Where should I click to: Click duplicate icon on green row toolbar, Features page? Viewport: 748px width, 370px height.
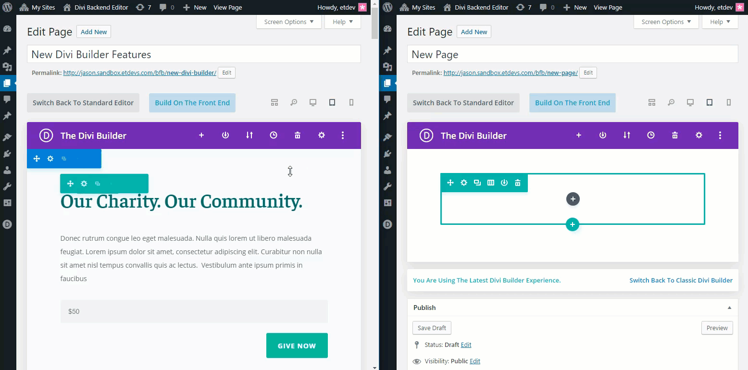pyautogui.click(x=98, y=184)
